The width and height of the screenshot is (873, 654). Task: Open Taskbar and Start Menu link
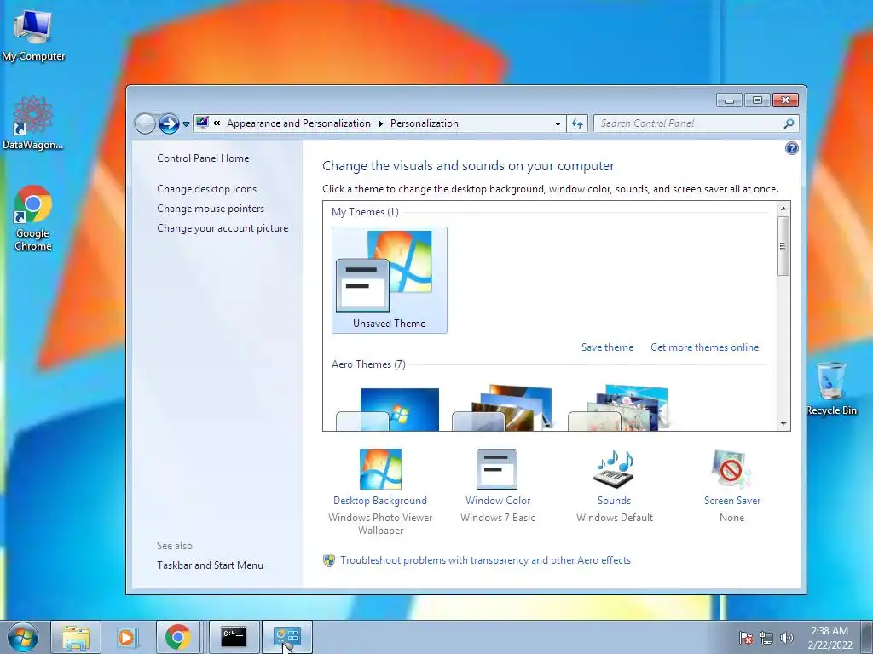coord(210,565)
